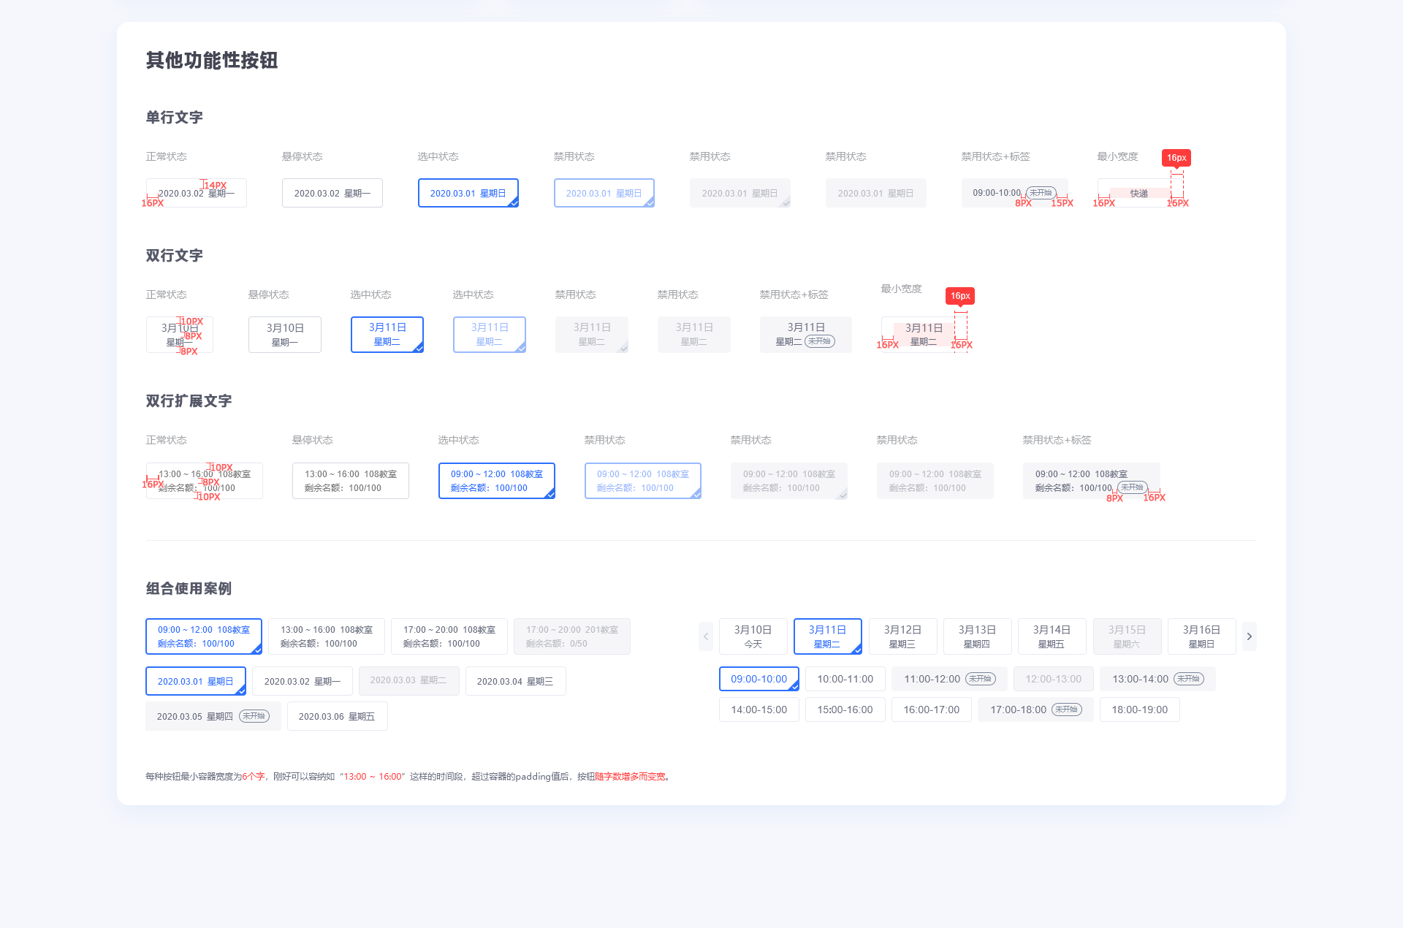
Task: Click the 17:00-18:00 未开始 time slot
Action: click(x=1035, y=710)
